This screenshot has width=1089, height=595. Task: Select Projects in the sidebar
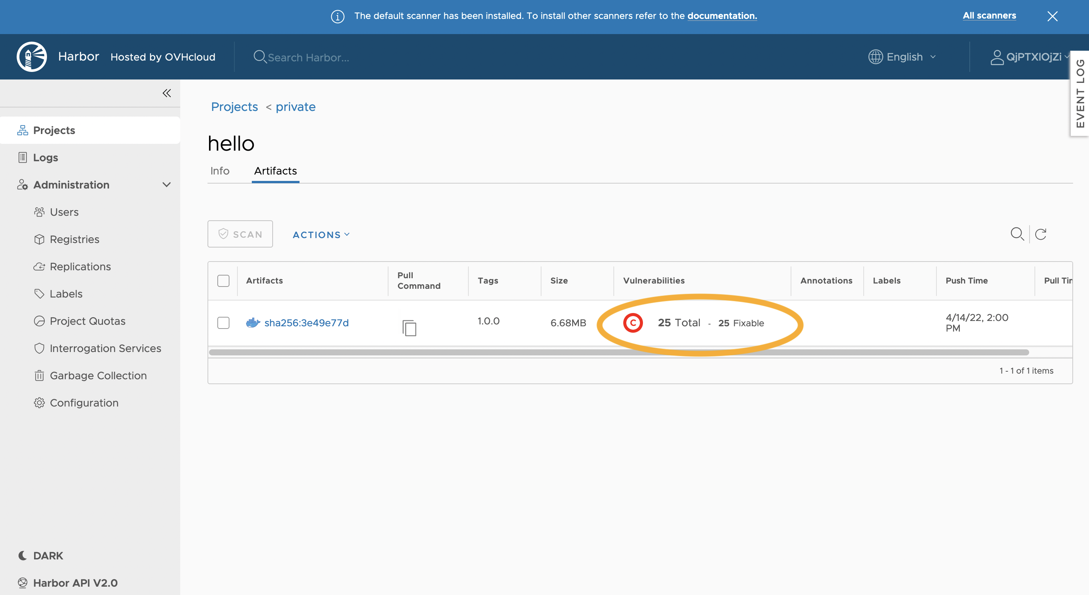90,130
